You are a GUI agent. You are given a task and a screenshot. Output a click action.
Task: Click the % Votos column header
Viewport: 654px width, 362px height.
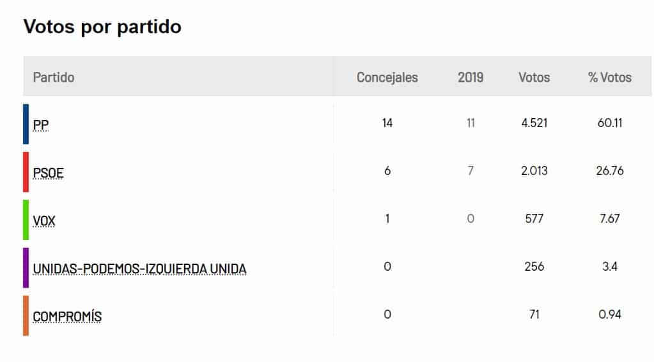click(609, 77)
